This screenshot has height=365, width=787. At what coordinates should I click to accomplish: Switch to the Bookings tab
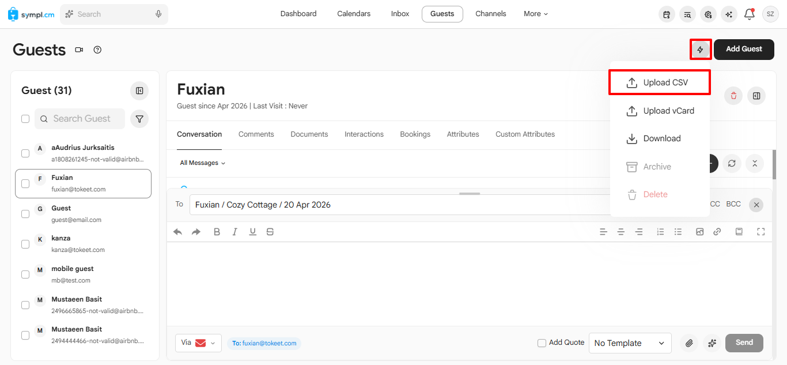(x=415, y=134)
